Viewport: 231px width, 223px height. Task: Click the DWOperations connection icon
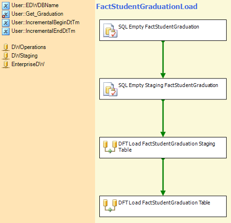[6, 48]
